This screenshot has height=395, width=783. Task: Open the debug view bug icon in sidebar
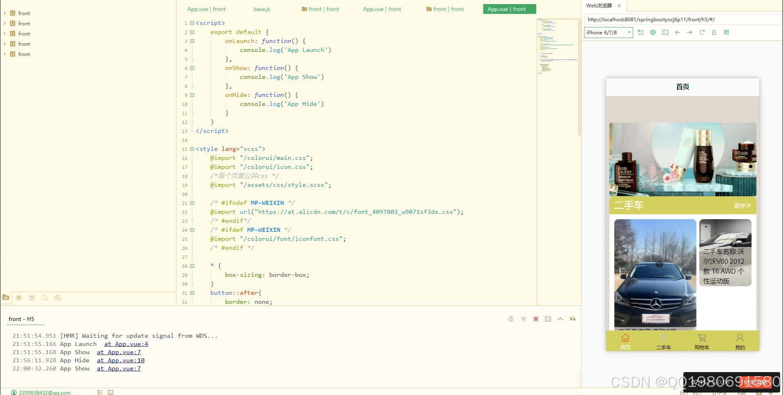32,298
